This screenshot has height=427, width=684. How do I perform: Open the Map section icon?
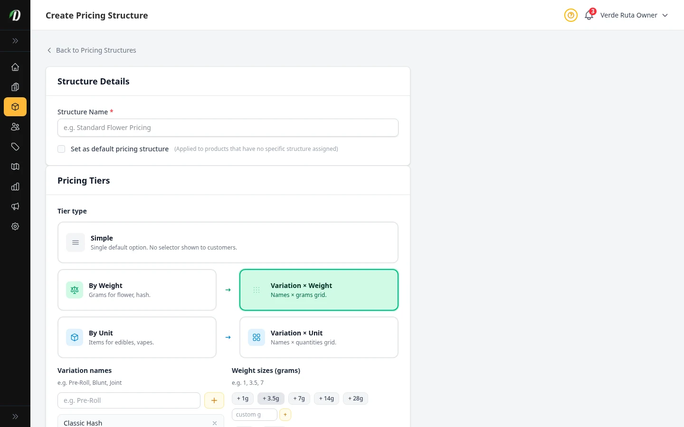tap(15, 167)
